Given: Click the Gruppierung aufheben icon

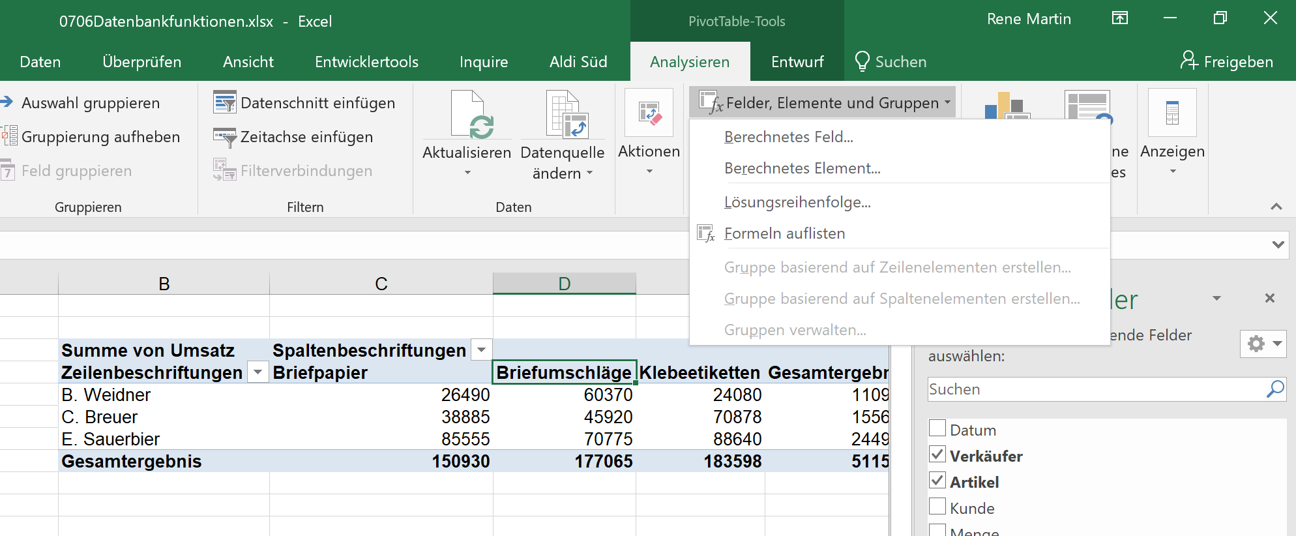Looking at the screenshot, I should coord(9,136).
